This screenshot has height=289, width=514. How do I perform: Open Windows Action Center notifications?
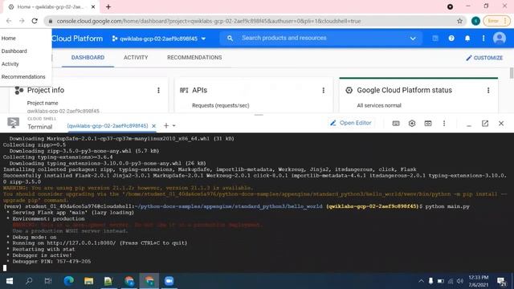tap(501, 281)
